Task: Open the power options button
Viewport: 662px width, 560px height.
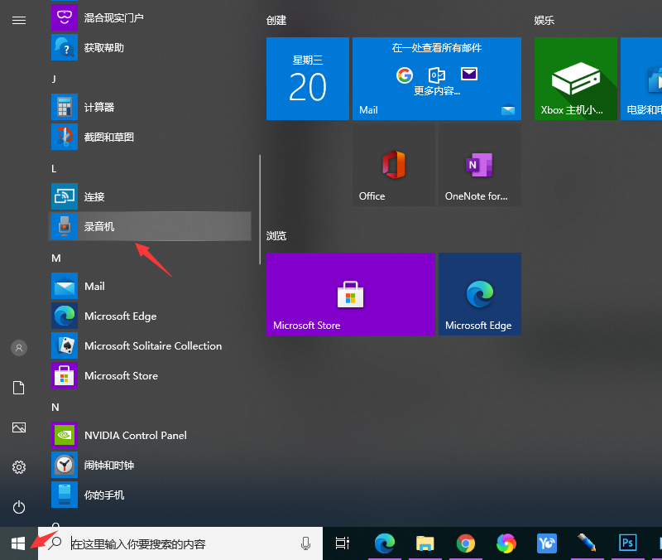Action: coord(19,507)
